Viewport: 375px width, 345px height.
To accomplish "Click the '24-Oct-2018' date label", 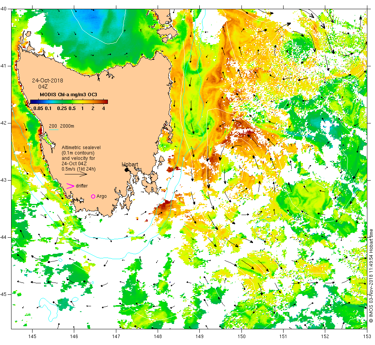I will [x=47, y=80].
